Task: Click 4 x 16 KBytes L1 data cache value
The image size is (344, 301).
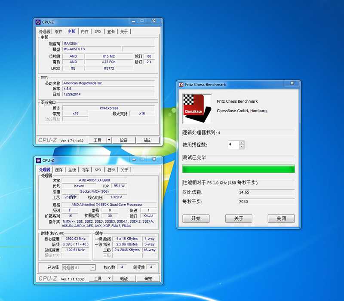Action: pos(127,239)
